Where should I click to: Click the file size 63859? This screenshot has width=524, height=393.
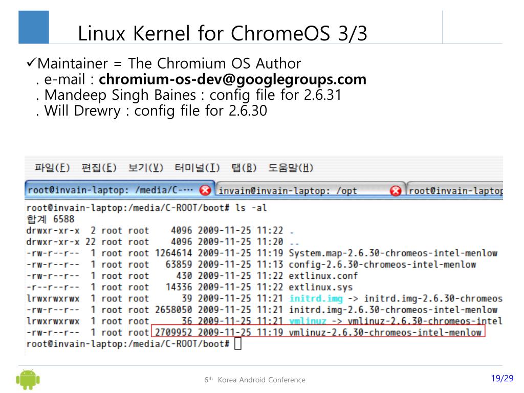point(179,265)
